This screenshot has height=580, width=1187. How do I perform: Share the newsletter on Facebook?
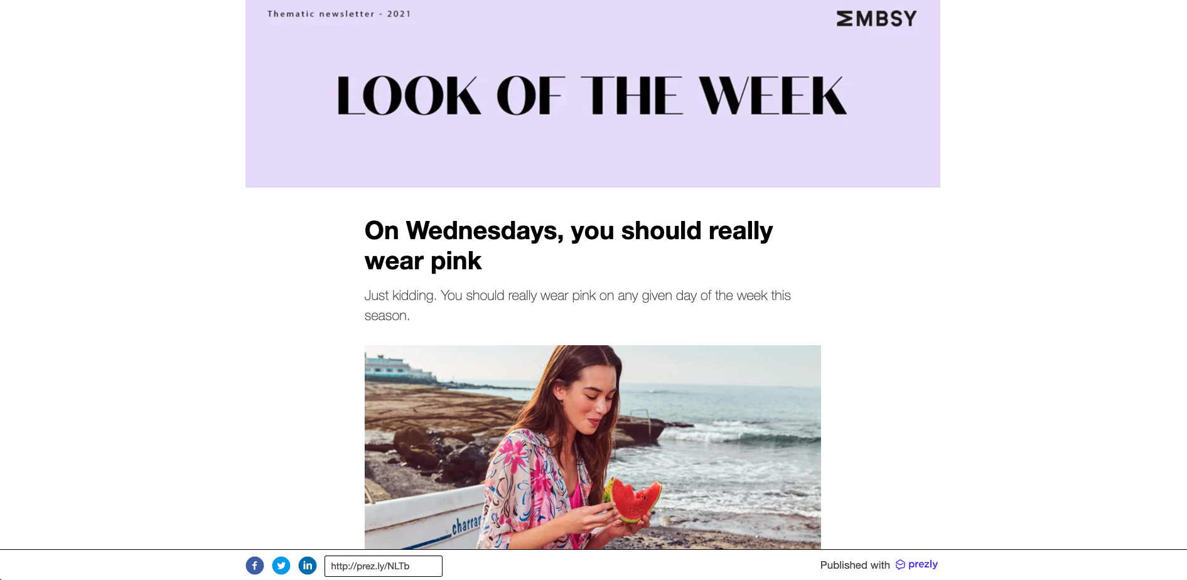(x=254, y=566)
